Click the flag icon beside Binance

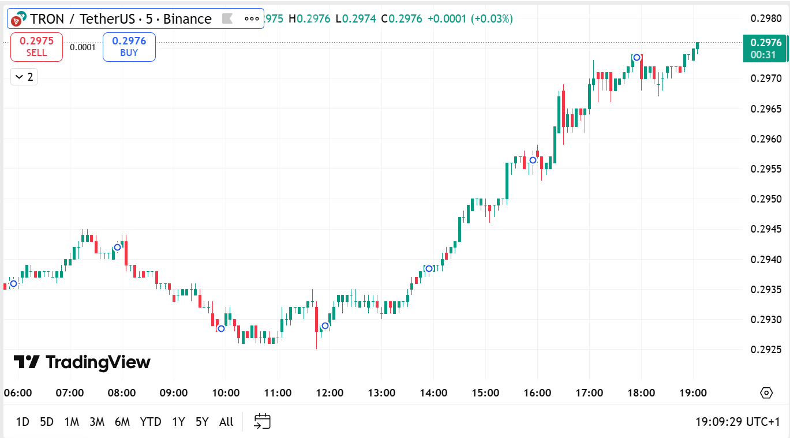227,19
